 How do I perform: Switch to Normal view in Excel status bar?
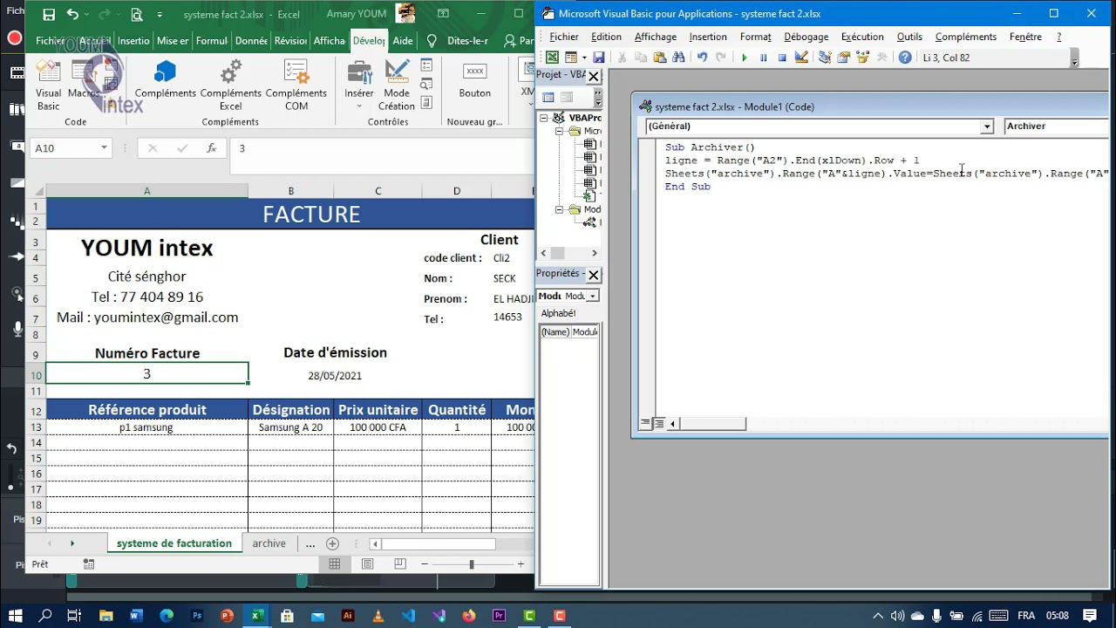[334, 564]
